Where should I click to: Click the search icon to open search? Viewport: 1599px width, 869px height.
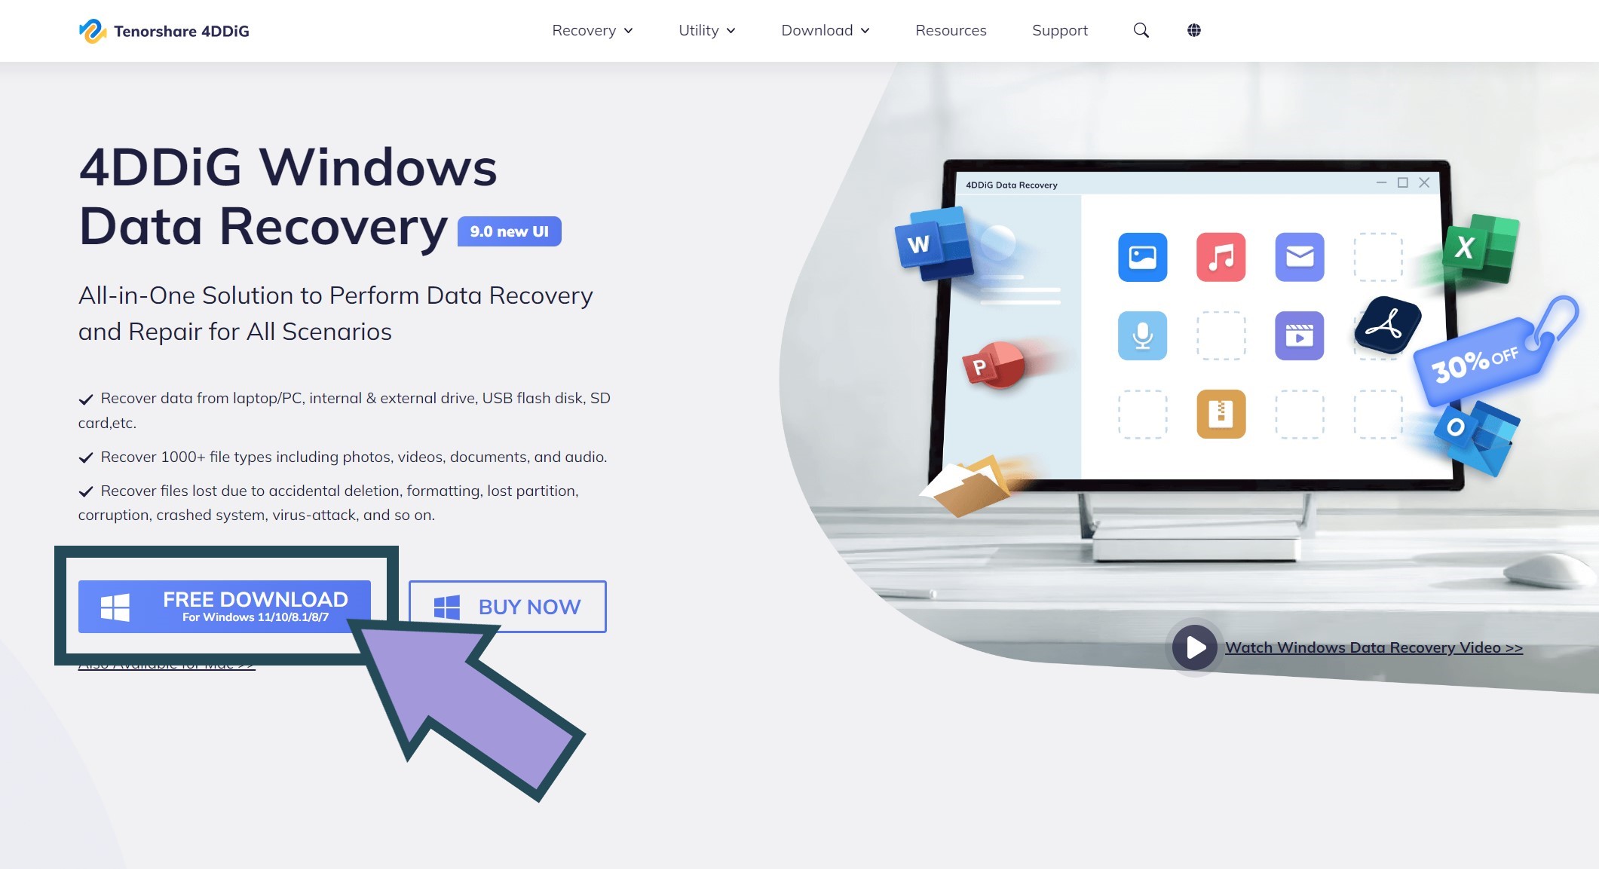(1140, 30)
